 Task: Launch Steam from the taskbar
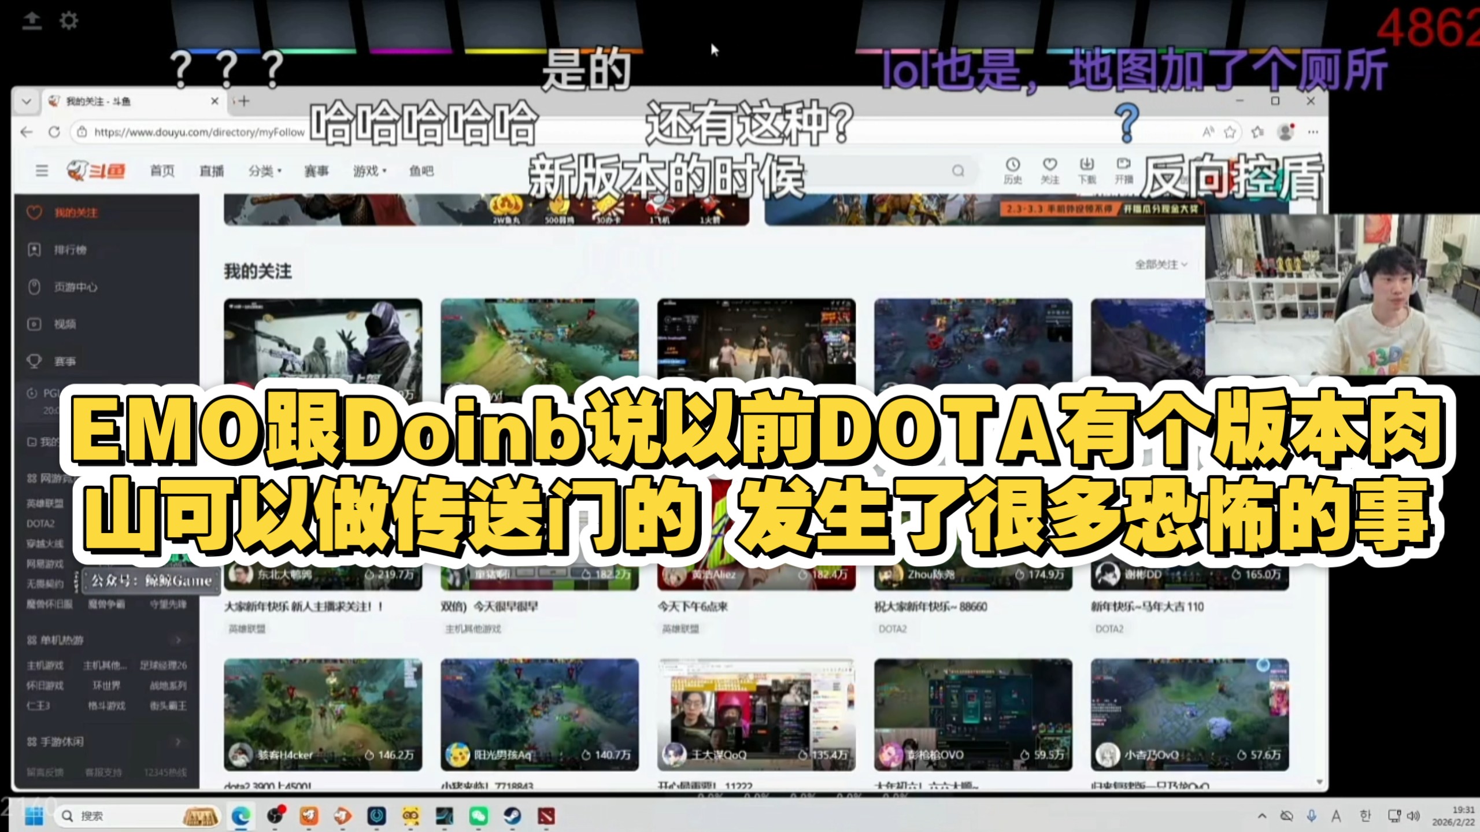pyautogui.click(x=512, y=816)
